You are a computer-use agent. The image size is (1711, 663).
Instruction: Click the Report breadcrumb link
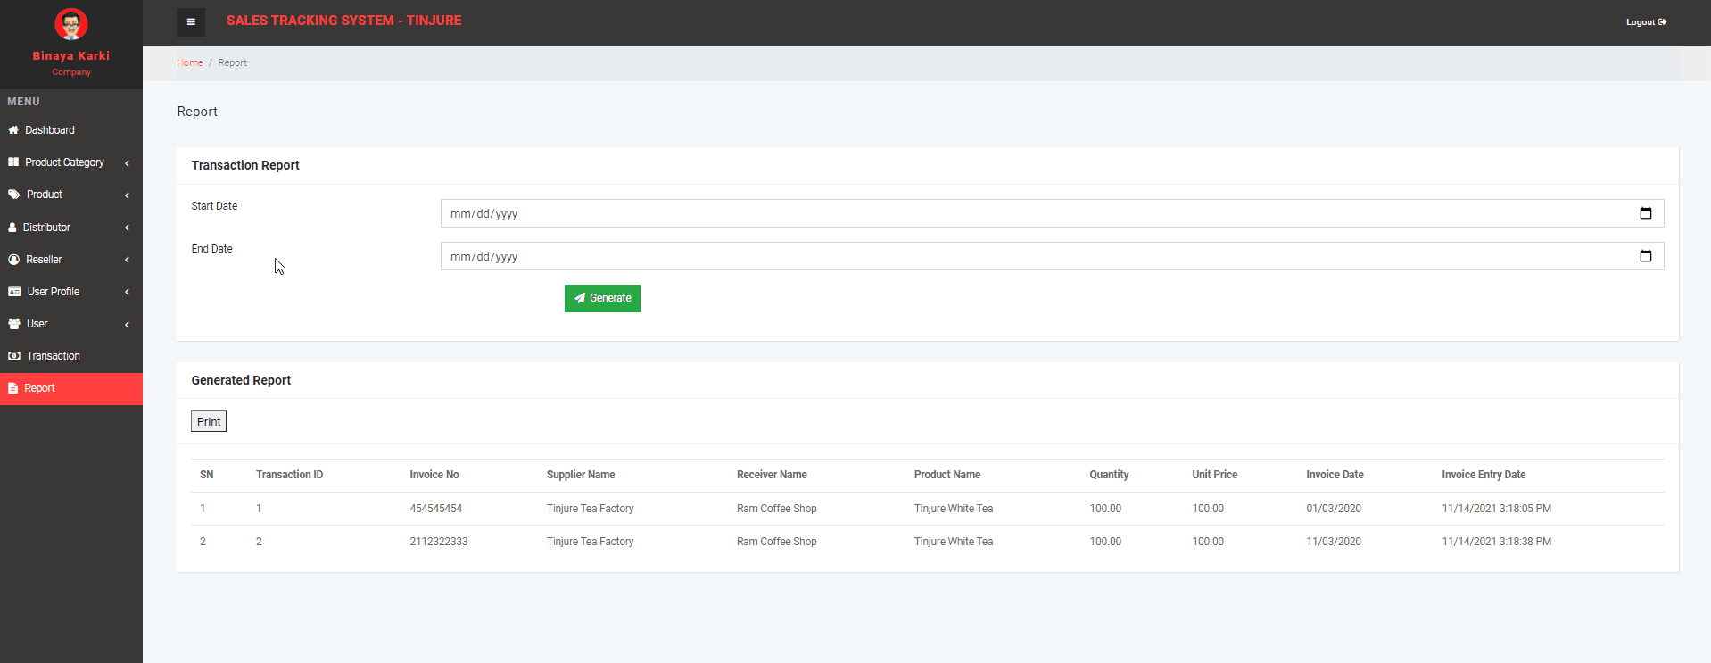[x=233, y=62]
